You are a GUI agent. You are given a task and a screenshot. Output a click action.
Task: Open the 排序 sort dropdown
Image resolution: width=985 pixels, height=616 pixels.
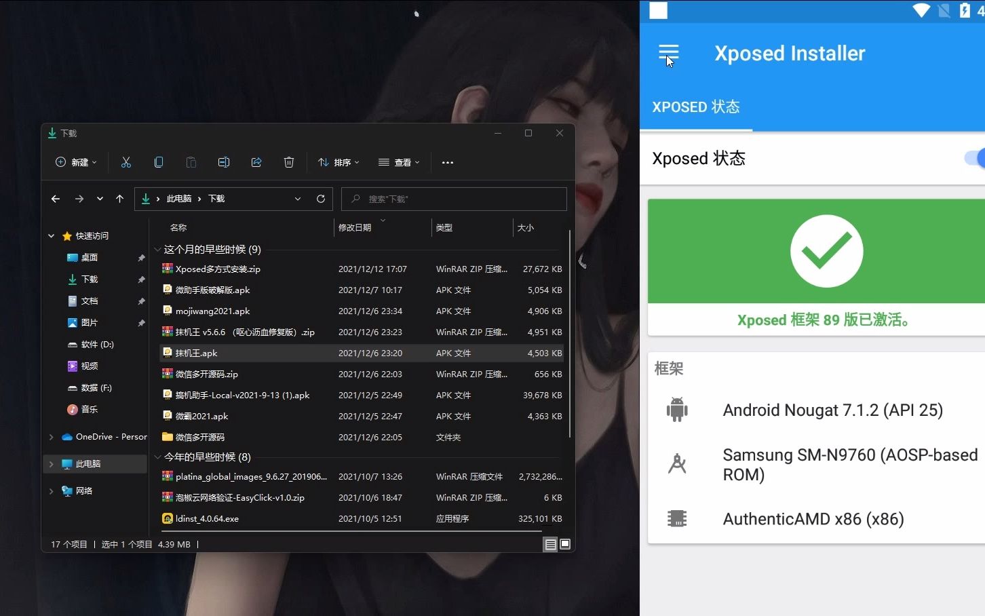(339, 162)
